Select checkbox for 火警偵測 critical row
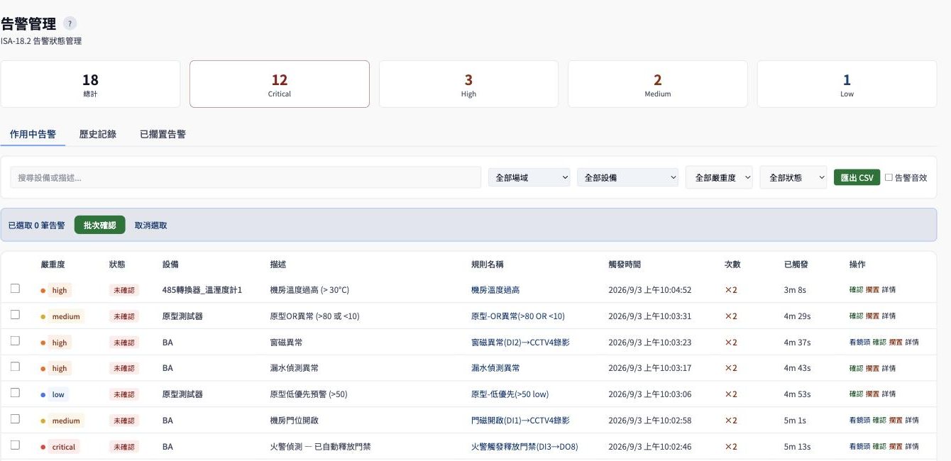The image size is (951, 461). tap(15, 445)
